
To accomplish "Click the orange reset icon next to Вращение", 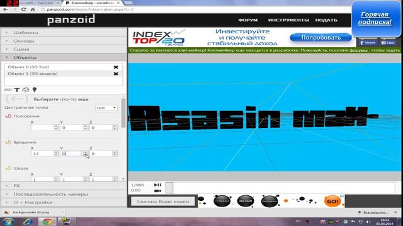I will (8, 142).
